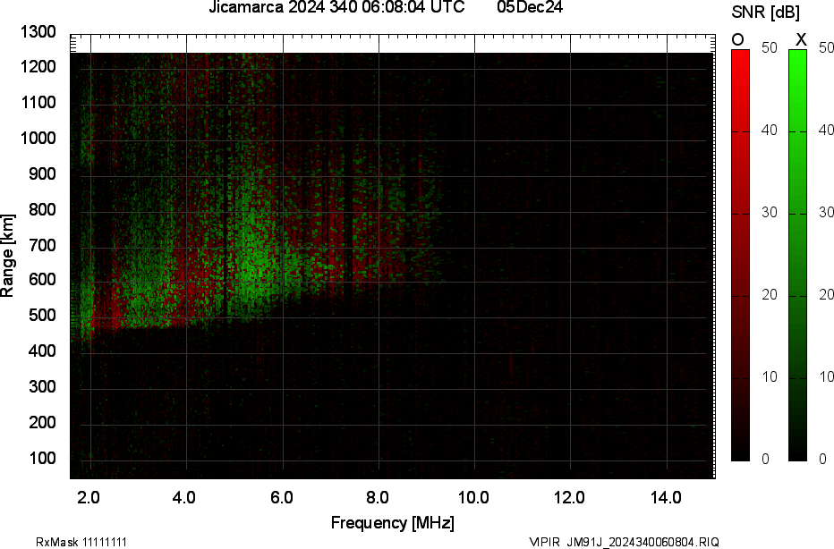Click the O-mode red colorbar

point(739,250)
